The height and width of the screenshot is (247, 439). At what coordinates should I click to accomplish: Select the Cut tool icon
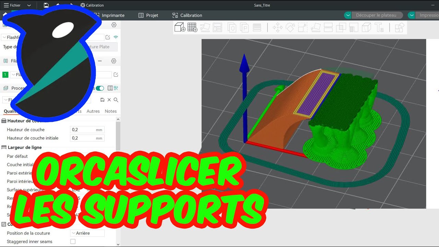coord(328,27)
